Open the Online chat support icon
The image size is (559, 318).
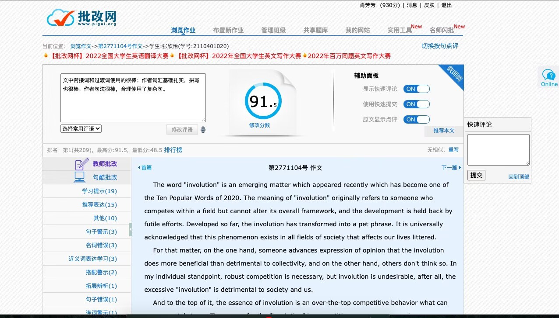(x=548, y=77)
